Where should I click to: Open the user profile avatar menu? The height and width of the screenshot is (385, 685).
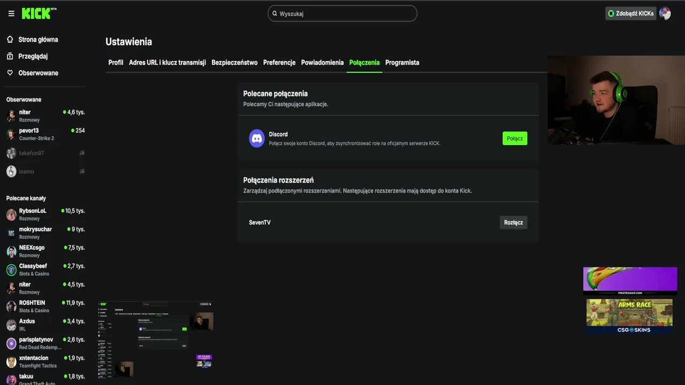[665, 13]
